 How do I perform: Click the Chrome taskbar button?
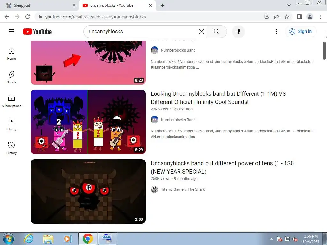coord(88,239)
